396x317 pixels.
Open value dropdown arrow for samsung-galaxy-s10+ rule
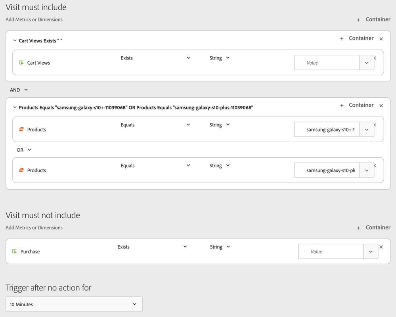[x=367, y=130]
